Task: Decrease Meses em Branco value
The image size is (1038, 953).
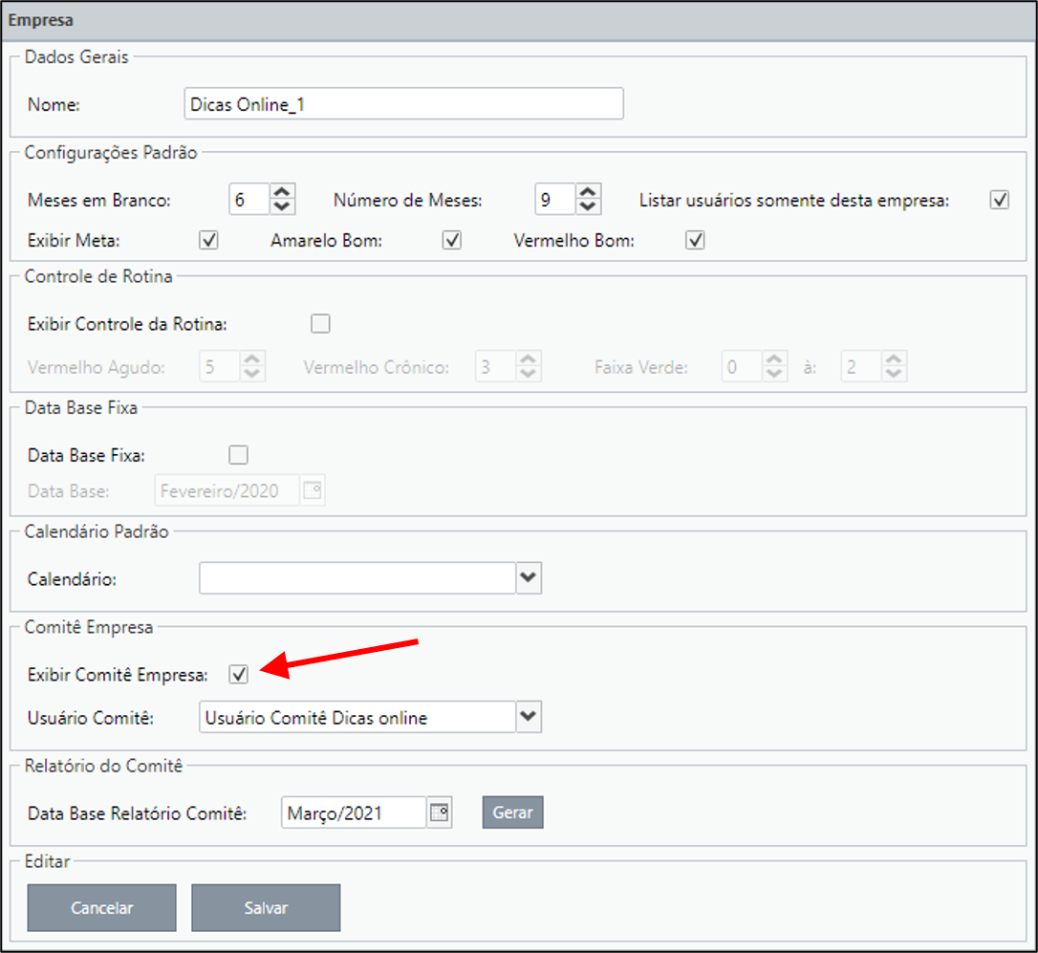Action: point(282,206)
